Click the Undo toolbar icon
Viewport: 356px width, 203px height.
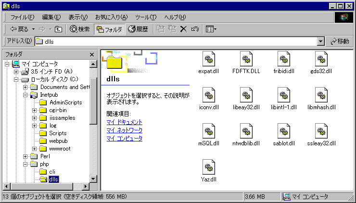coord(195,29)
